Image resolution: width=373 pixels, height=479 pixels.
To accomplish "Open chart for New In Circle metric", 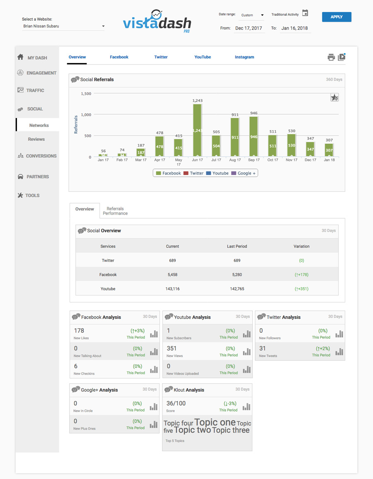I will coord(154,406).
